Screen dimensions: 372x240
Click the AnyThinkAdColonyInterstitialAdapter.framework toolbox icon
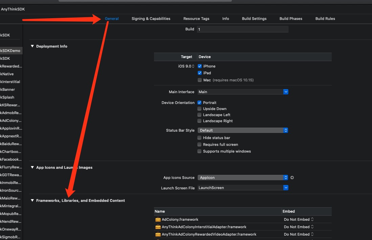pos(158,227)
